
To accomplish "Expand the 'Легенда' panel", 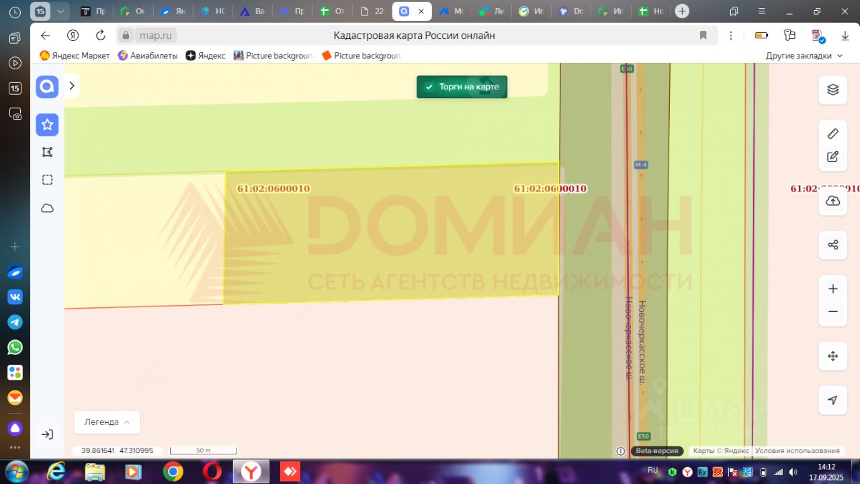I will tap(107, 422).
